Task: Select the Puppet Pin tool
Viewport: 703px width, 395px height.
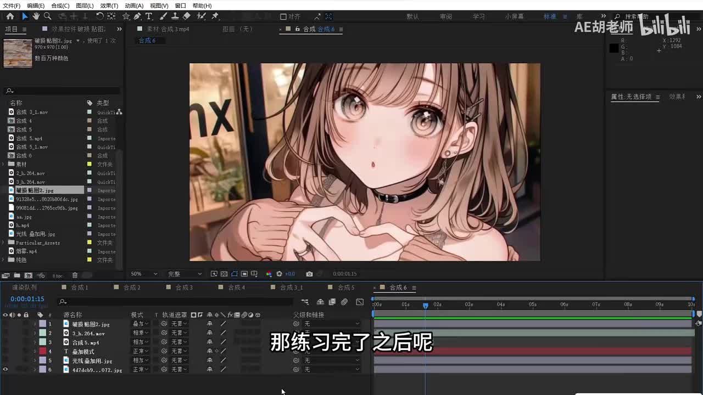Action: 215,16
